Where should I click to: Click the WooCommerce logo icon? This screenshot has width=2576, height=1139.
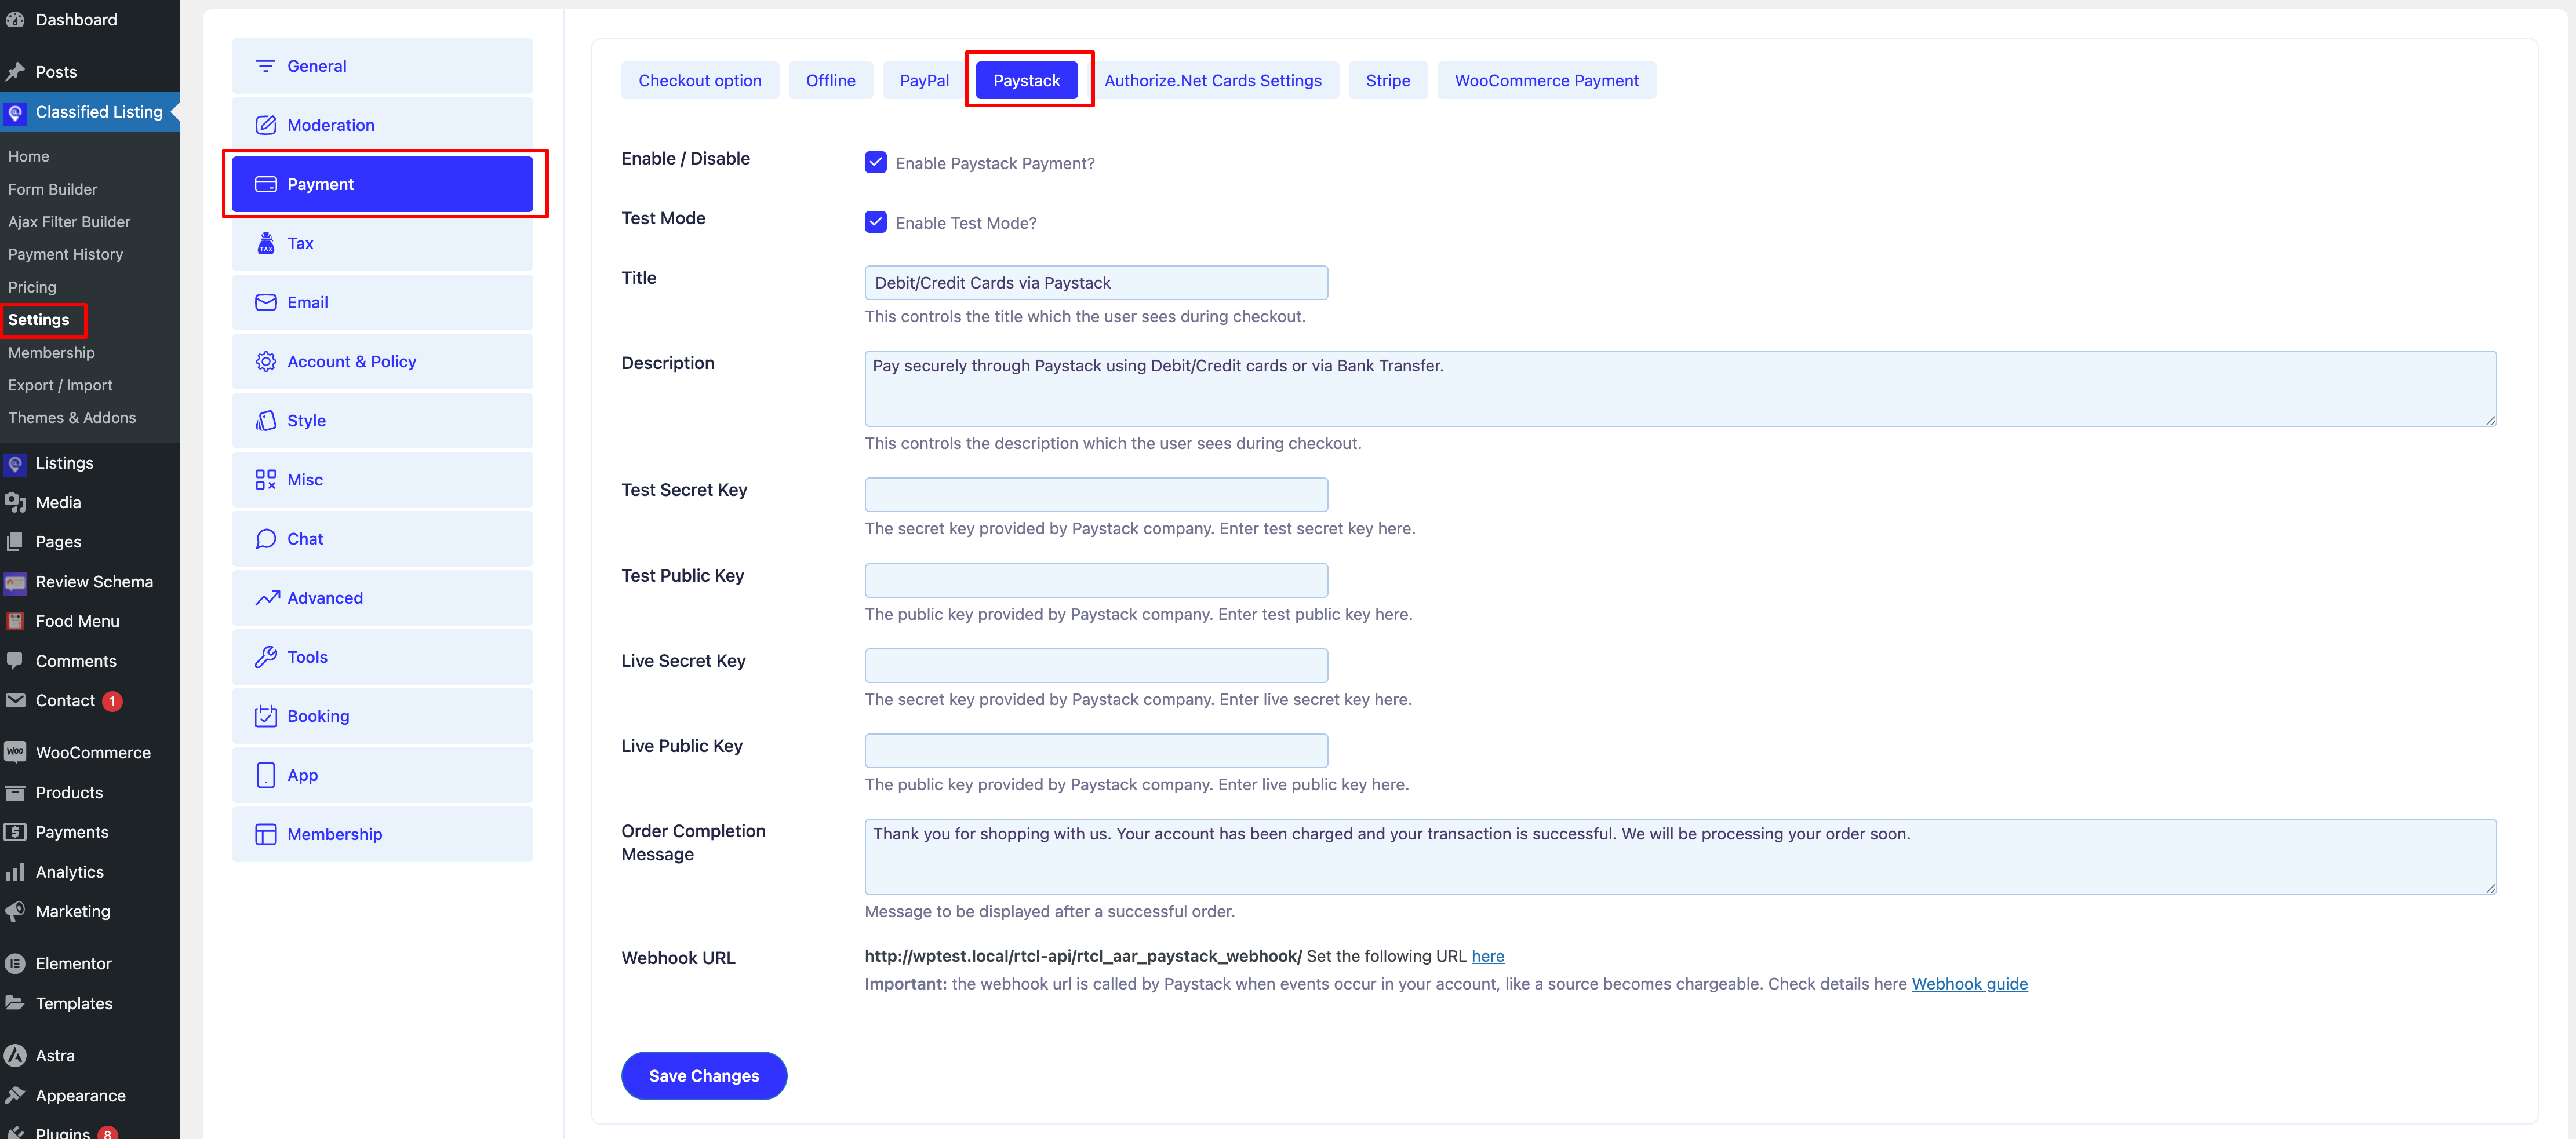(x=15, y=751)
